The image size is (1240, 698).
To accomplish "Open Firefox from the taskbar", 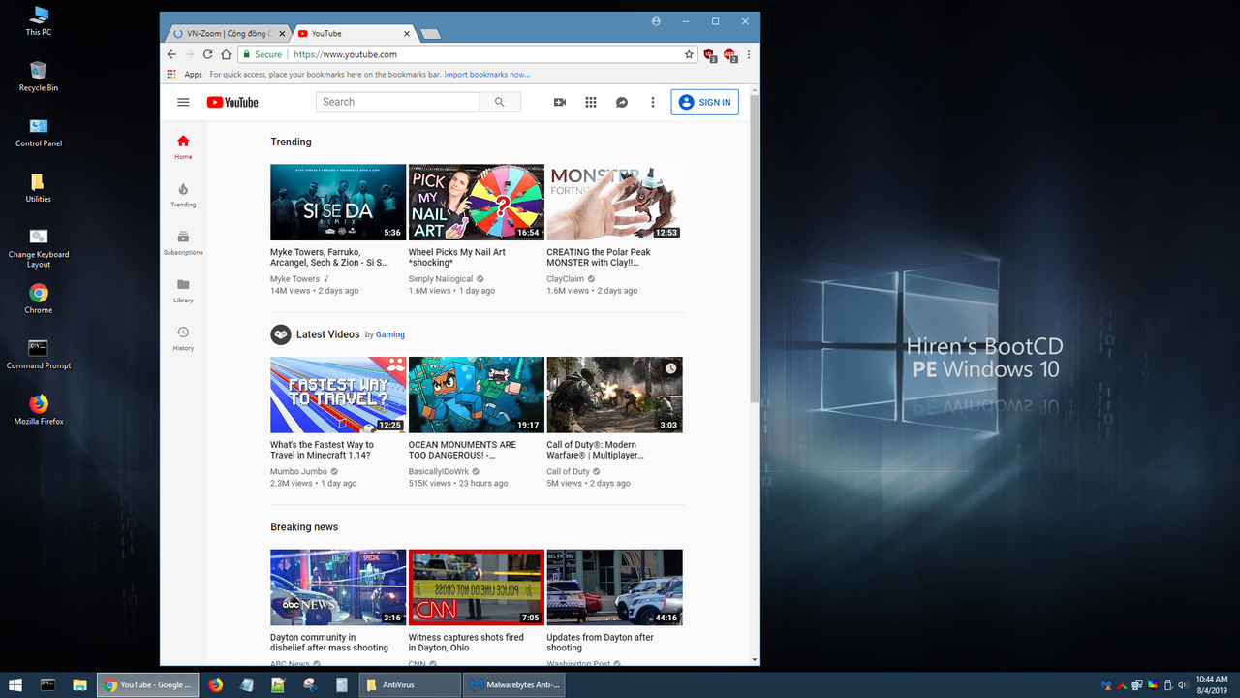I will click(215, 685).
